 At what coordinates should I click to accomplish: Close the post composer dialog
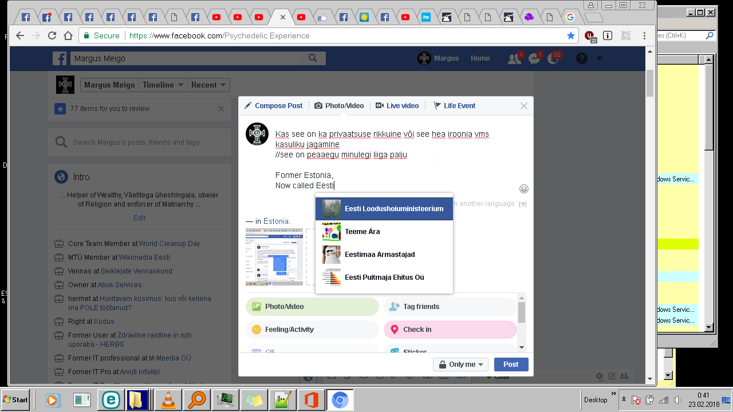coord(523,106)
